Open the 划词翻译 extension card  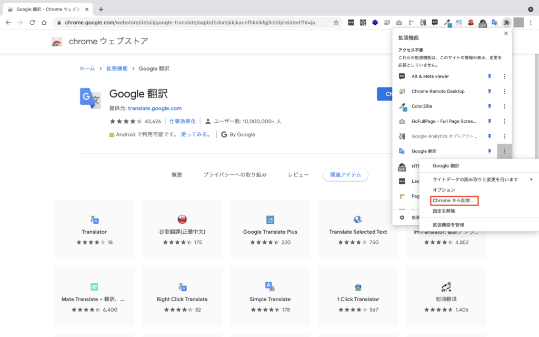[x=446, y=297]
